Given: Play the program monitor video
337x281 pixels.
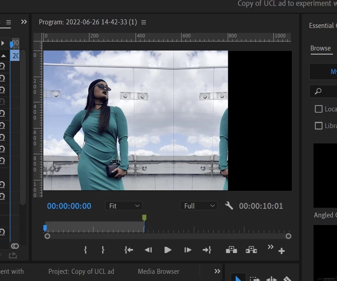Looking at the screenshot, I should pyautogui.click(x=168, y=250).
